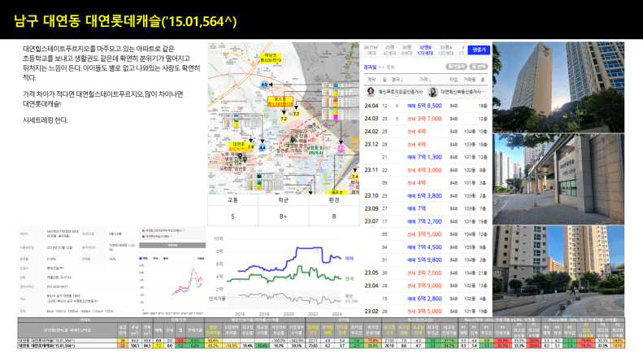Click the blue 평돌기 button
The height and width of the screenshot is (362, 643).
click(479, 50)
